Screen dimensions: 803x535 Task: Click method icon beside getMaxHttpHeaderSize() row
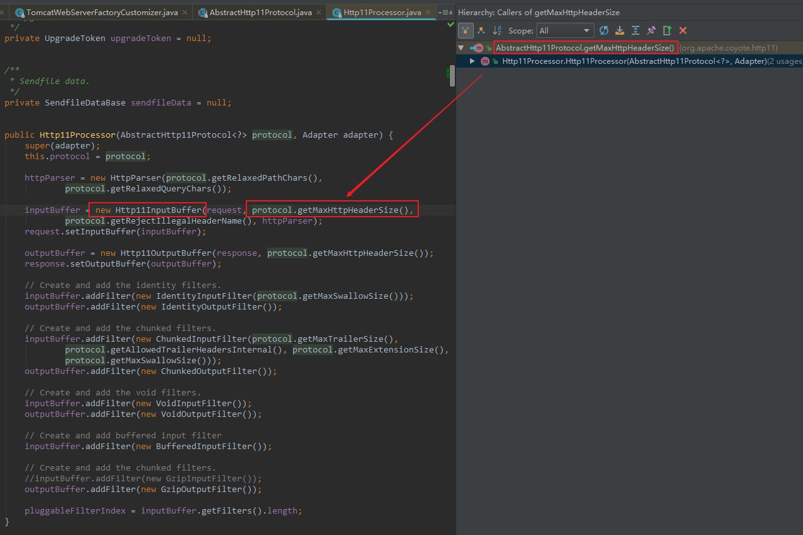coord(479,48)
